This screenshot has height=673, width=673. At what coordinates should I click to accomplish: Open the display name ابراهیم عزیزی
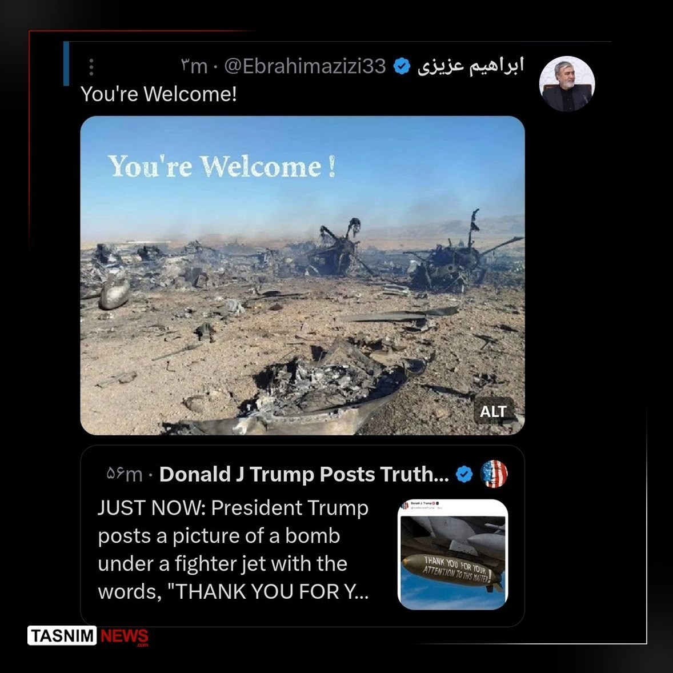tap(470, 66)
